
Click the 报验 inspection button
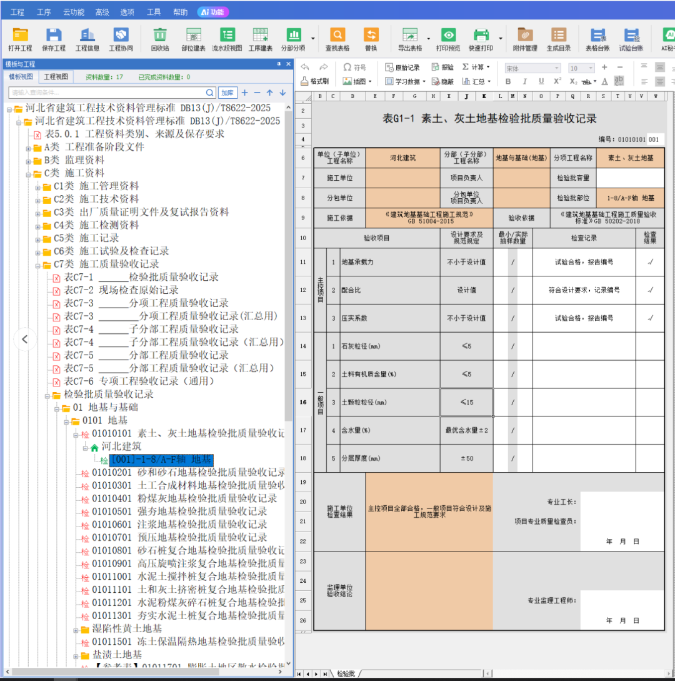(442, 68)
